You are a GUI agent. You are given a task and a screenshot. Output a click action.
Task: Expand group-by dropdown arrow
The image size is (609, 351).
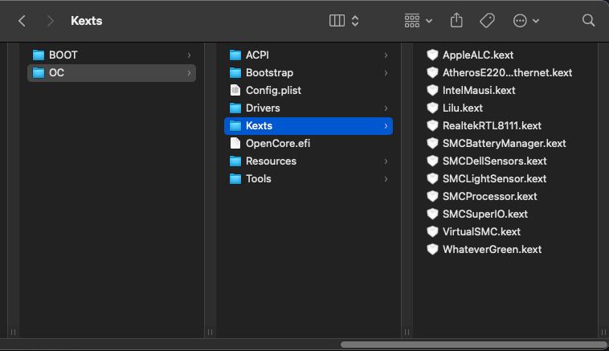(429, 21)
